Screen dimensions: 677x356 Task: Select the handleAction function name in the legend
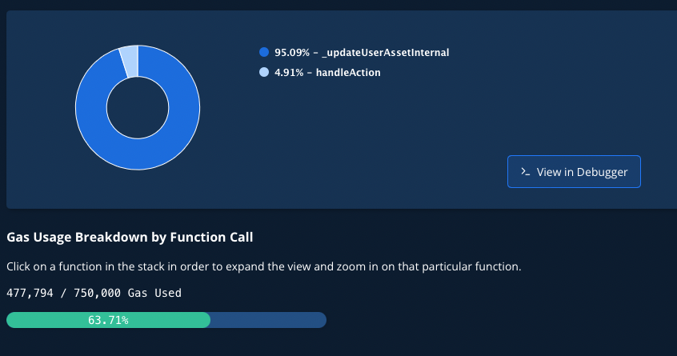point(348,73)
